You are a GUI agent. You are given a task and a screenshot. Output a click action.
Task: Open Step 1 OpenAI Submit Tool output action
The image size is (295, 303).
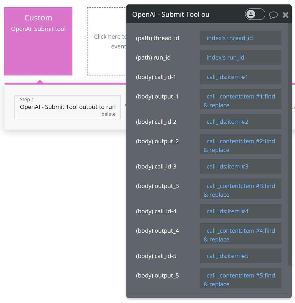(68, 108)
